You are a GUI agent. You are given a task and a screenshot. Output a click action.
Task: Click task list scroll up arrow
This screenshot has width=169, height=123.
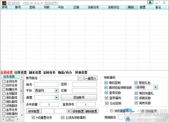pos(22,77)
